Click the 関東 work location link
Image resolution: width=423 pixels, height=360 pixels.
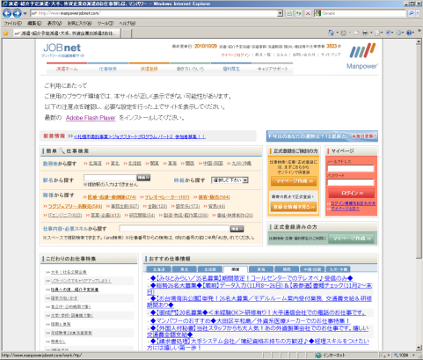point(155,163)
